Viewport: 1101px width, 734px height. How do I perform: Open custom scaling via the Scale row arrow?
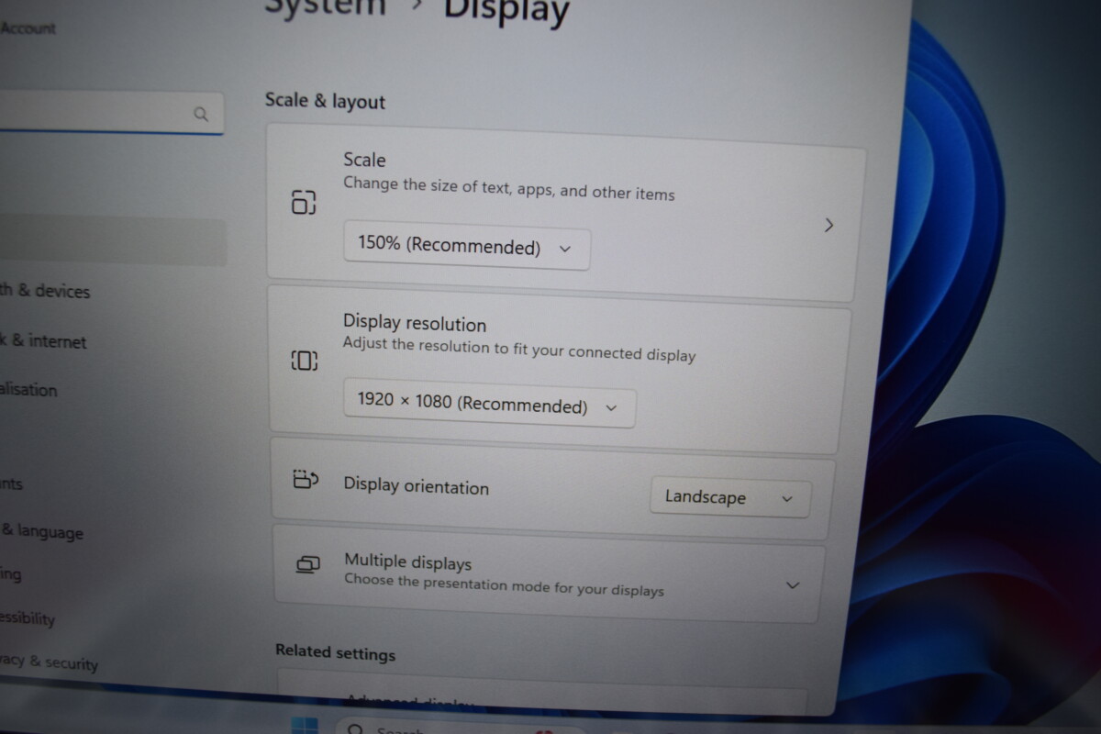pyautogui.click(x=829, y=225)
